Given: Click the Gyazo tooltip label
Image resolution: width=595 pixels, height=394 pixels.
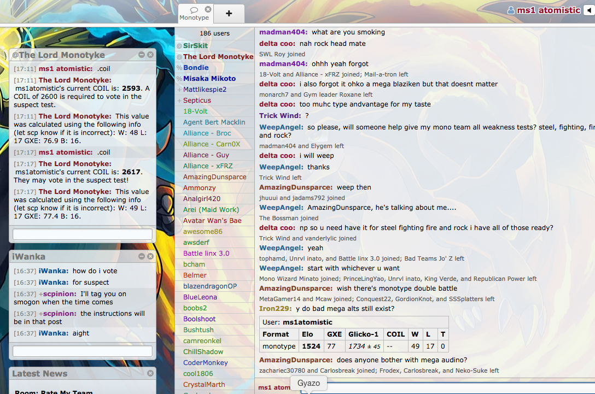Looking at the screenshot, I should click(308, 383).
